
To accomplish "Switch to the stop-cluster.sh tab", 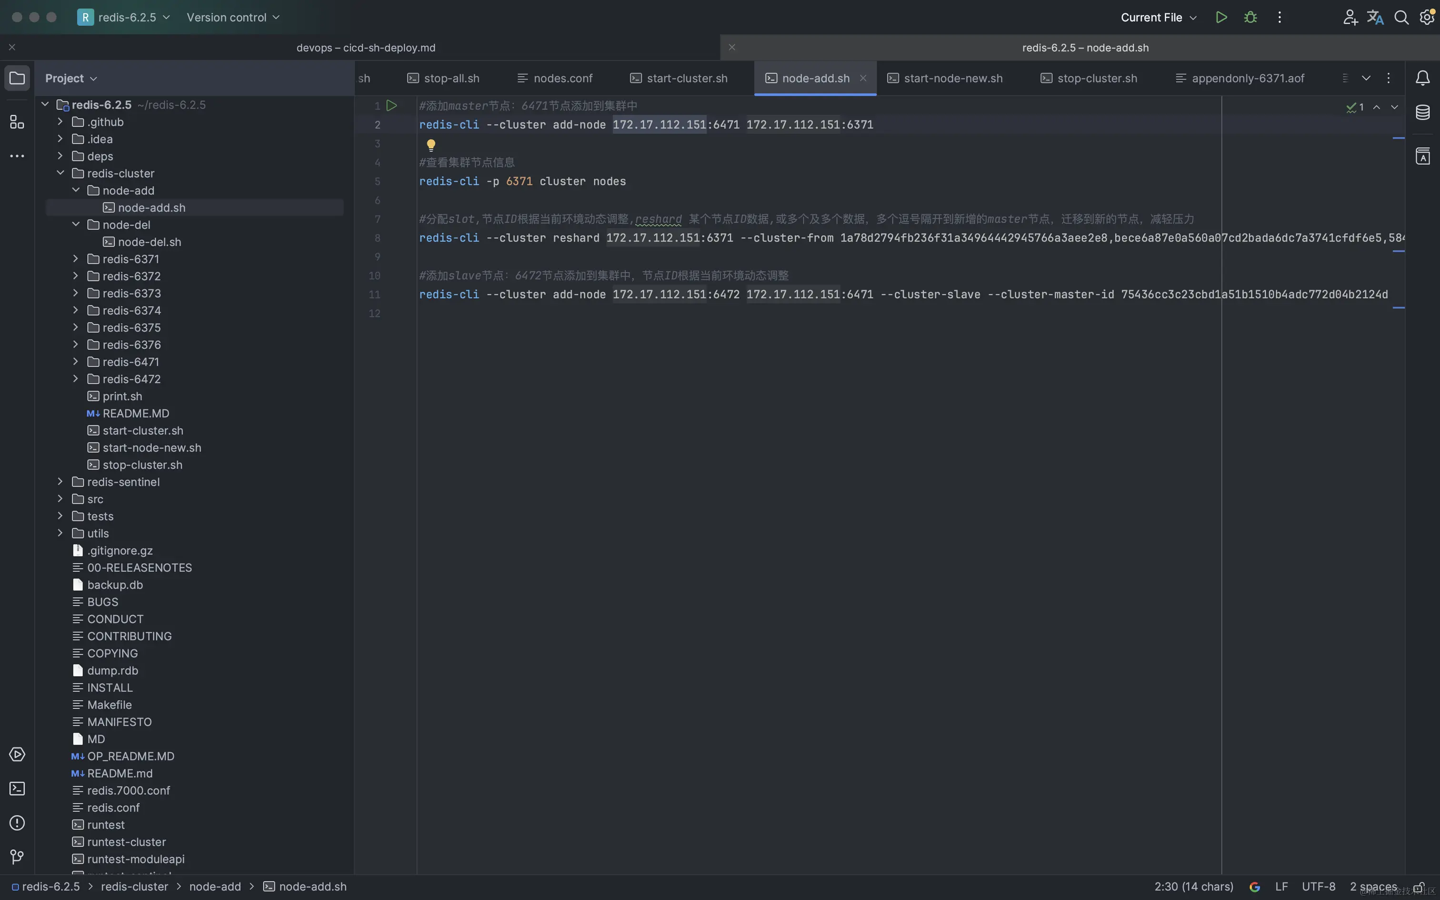I will 1089,78.
